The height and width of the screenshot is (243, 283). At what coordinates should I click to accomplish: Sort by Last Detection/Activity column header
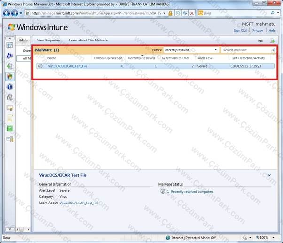pyautogui.click(x=248, y=58)
